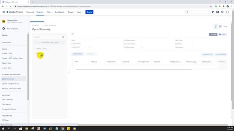Stop page loading with the X button
The height and width of the screenshot is (131, 234).
(11, 7)
